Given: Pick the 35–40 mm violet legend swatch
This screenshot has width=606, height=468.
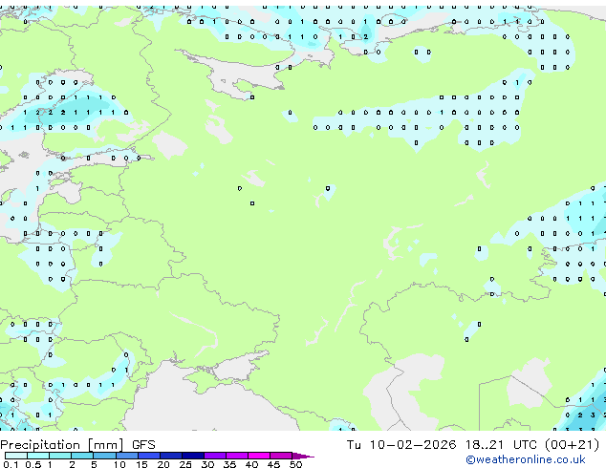Looking at the screenshot, I should [x=237, y=456].
